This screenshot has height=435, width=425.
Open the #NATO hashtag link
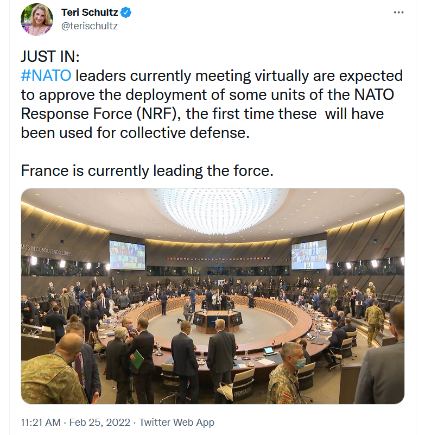coord(46,75)
